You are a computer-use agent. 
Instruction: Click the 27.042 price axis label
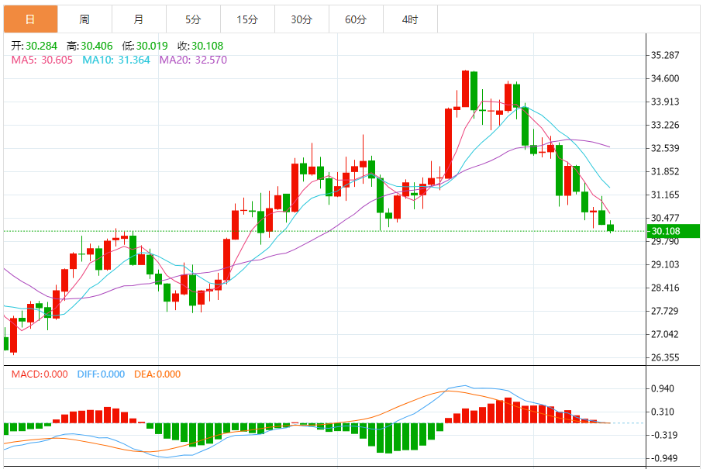pos(665,334)
